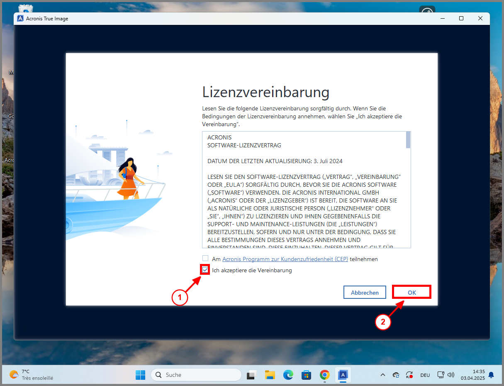Viewport: 504px width, 386px height.
Task: Open File Explorer from the taskbar
Action: pos(270,375)
